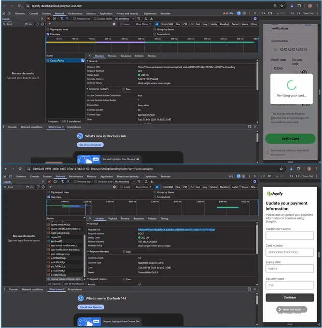Viewport: 322px width, 328px height.
Task: Toggle drawer dock icon in bottom DevTools drawer
Action: [x=250, y=289]
